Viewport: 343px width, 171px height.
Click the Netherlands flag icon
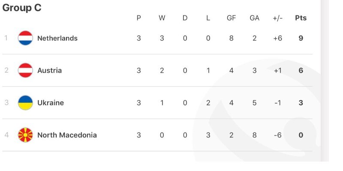pyautogui.click(x=25, y=38)
